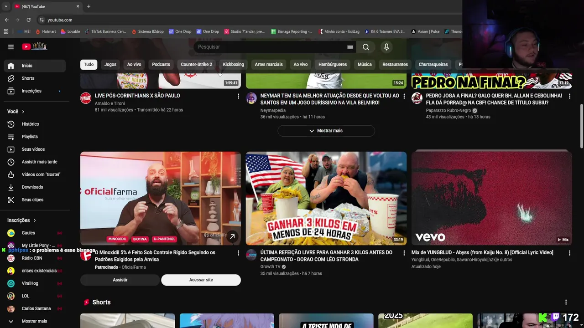The image size is (584, 328).
Task: Open Vídeos com "Gostei"
Action: [x=35, y=174]
